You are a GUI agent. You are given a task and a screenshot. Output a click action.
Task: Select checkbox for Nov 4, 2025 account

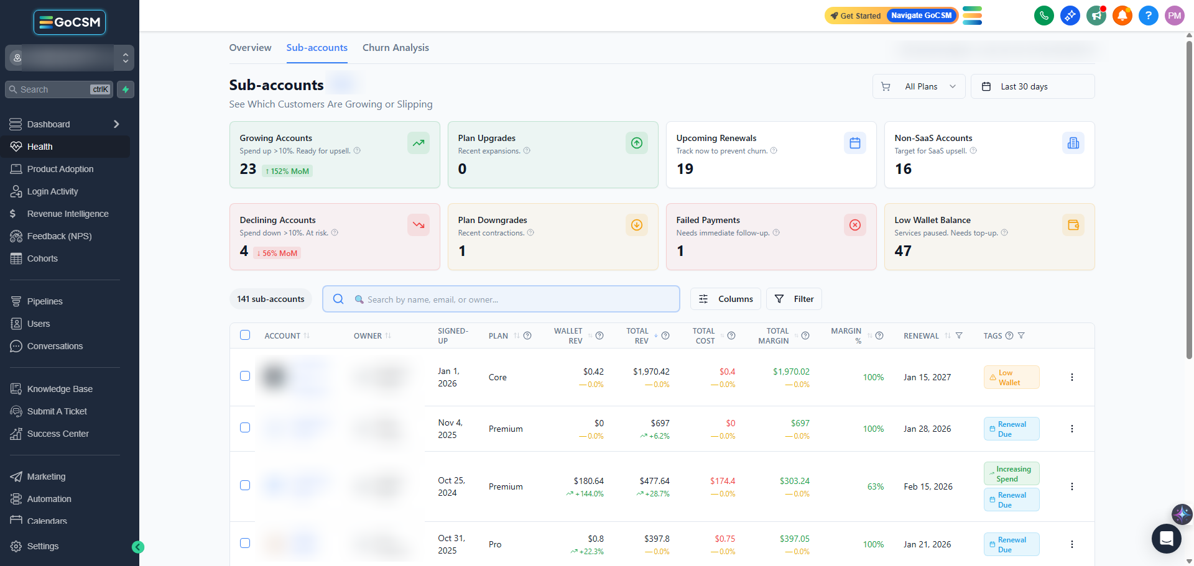[245, 427]
